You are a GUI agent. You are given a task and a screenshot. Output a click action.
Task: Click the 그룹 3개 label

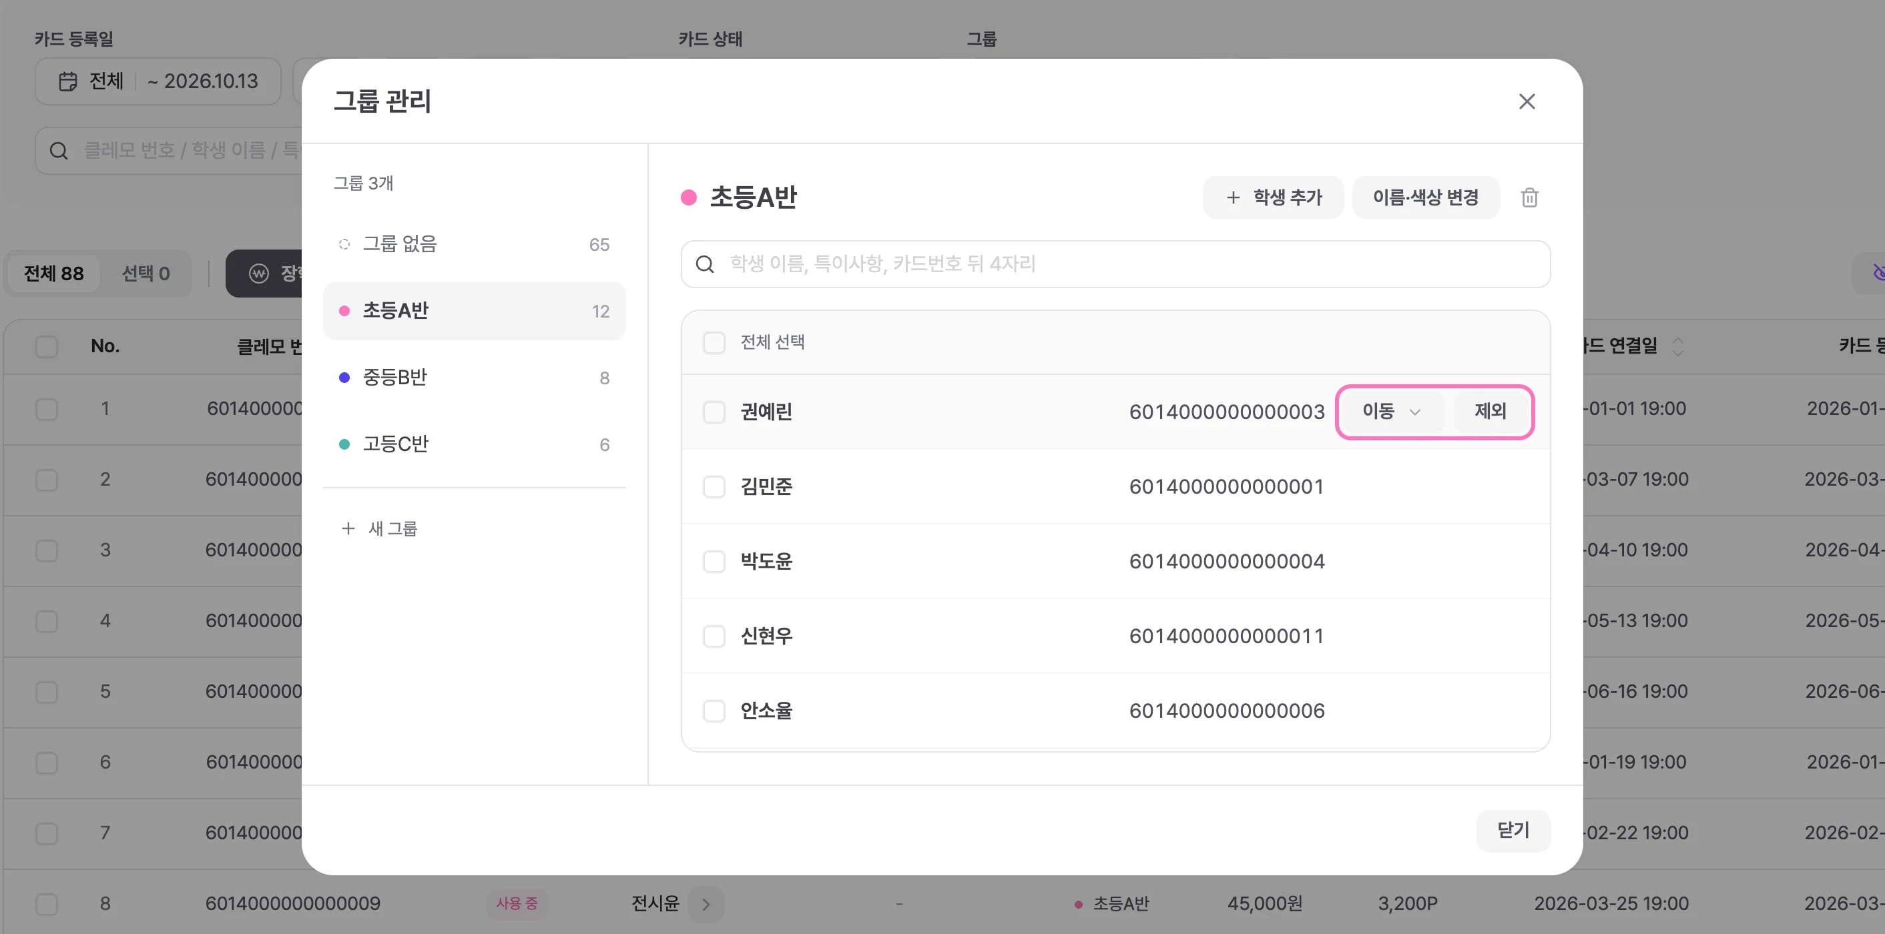363,183
